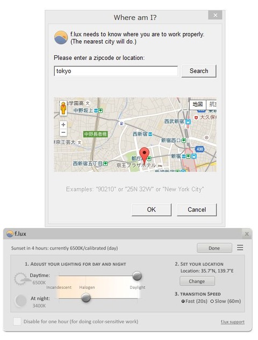Click the location field containing tokyo
The image size is (258, 340).
coord(116,71)
